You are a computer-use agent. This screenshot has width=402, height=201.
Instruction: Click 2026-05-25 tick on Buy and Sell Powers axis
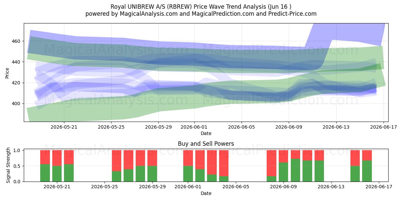coord(105,187)
